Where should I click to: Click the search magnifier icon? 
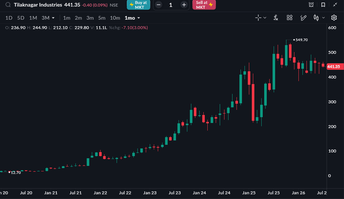click(x=8, y=5)
